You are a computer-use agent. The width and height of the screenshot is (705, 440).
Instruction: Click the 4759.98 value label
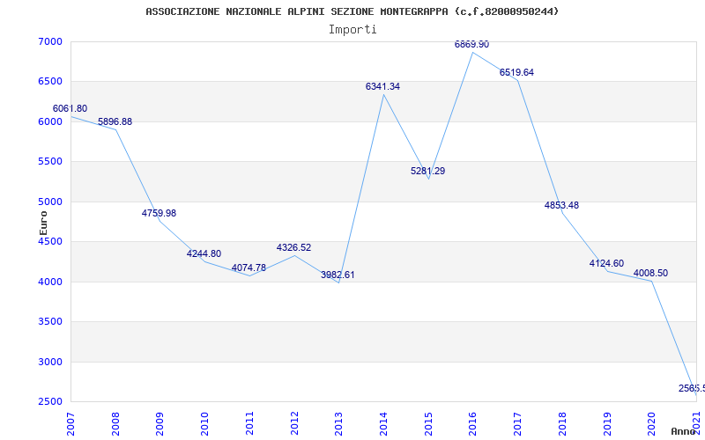coord(160,213)
